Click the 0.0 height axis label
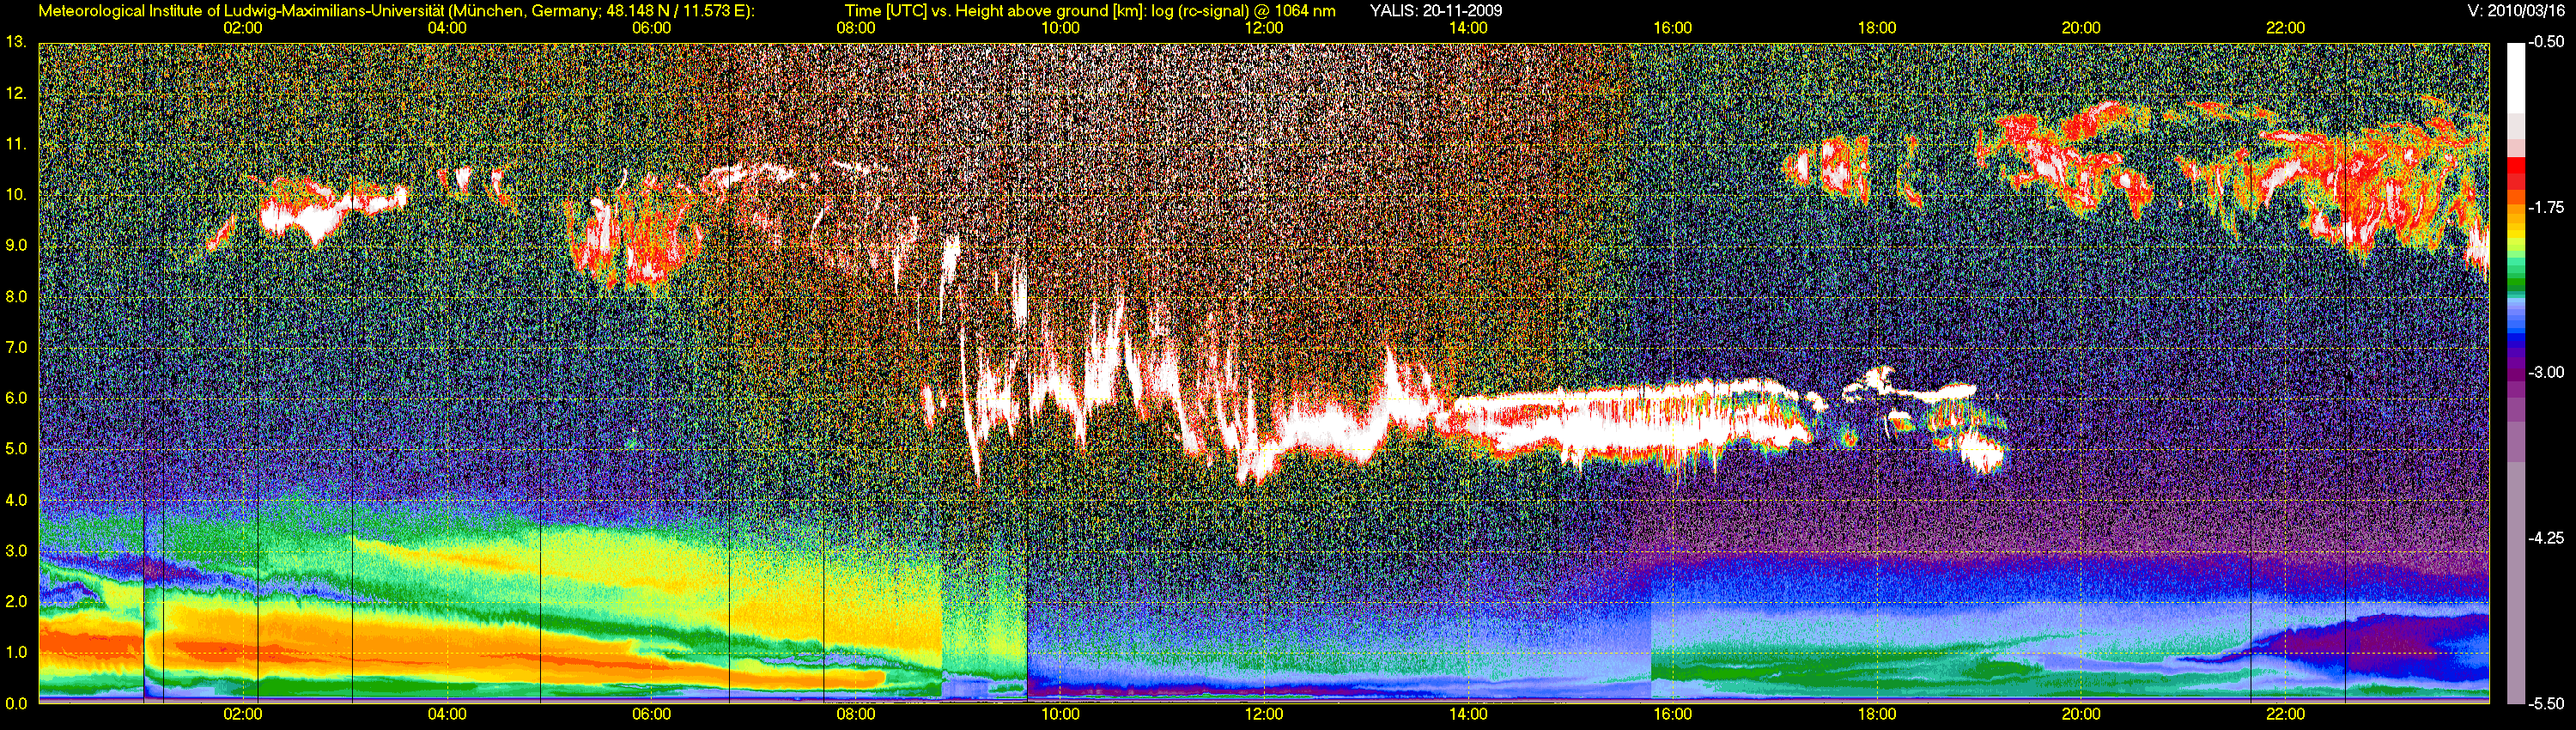The height and width of the screenshot is (730, 2576). pyautogui.click(x=15, y=703)
